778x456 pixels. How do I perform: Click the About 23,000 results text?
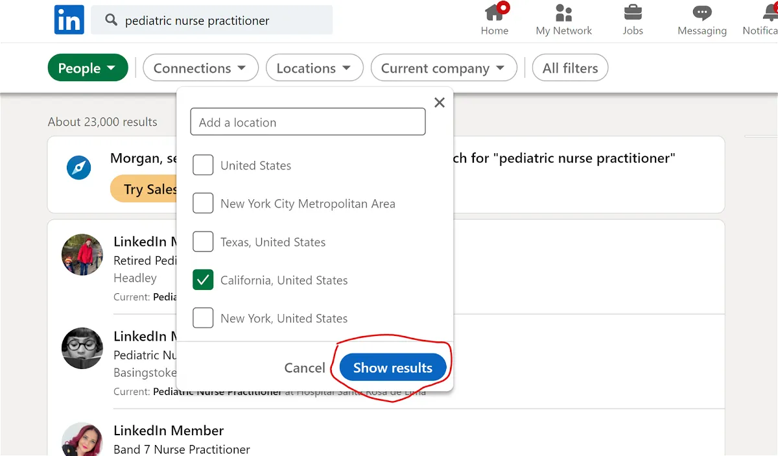102,122
